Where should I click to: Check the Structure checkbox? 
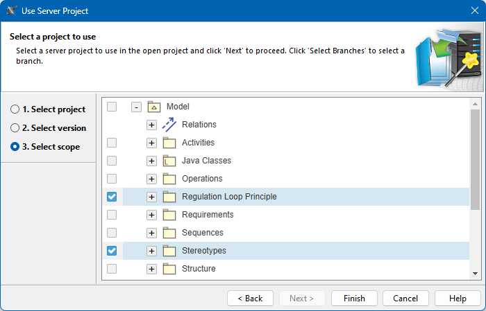[112, 269]
